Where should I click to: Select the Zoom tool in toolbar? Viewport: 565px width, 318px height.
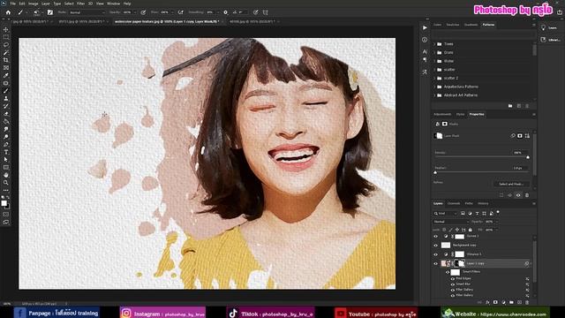coord(6,183)
